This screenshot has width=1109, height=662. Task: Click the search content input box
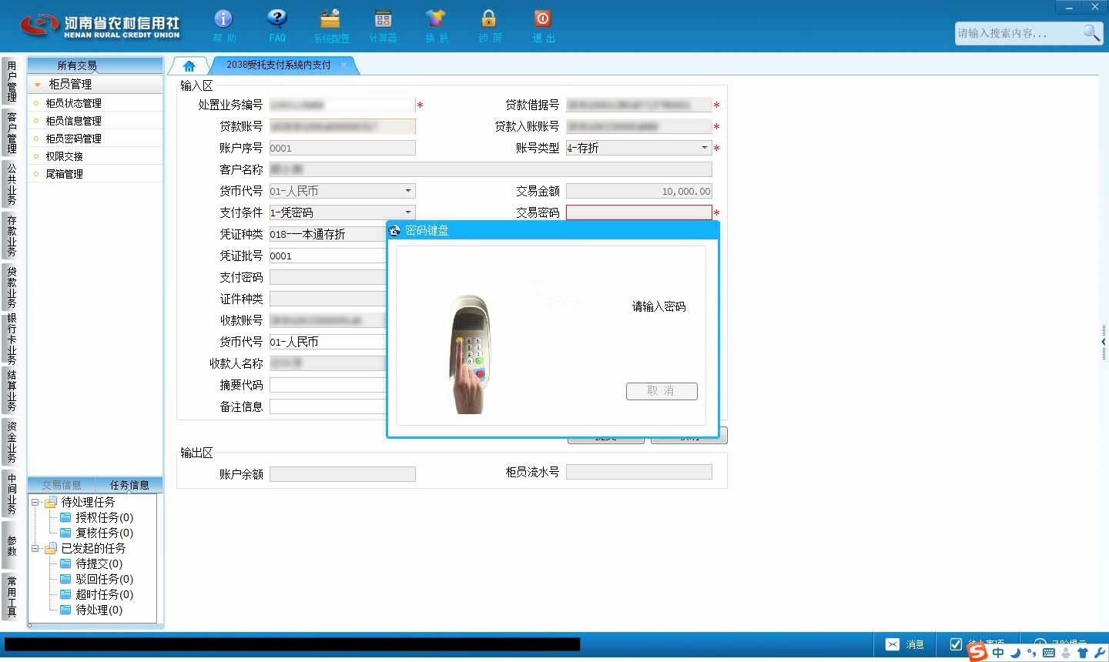tap(1018, 33)
